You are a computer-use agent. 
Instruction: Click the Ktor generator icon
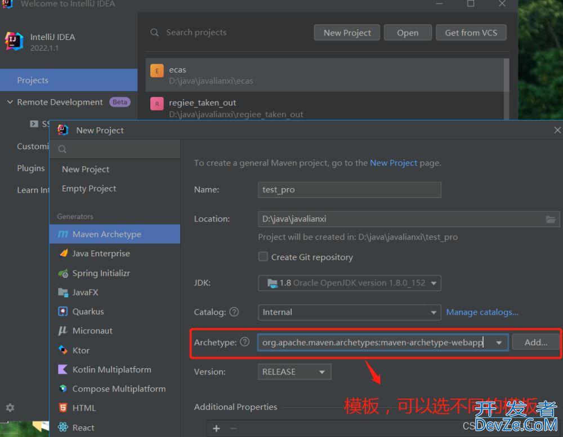(x=63, y=350)
